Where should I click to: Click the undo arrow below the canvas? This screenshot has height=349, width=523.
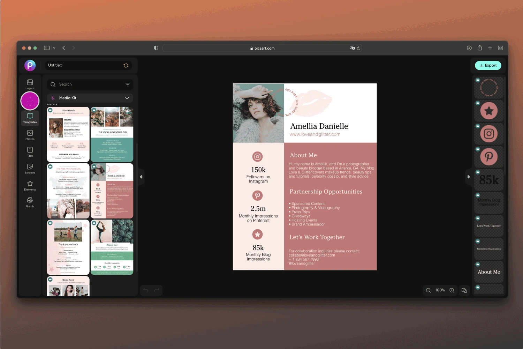pos(145,290)
